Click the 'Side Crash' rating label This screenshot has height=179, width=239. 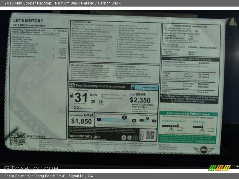coord(165,84)
